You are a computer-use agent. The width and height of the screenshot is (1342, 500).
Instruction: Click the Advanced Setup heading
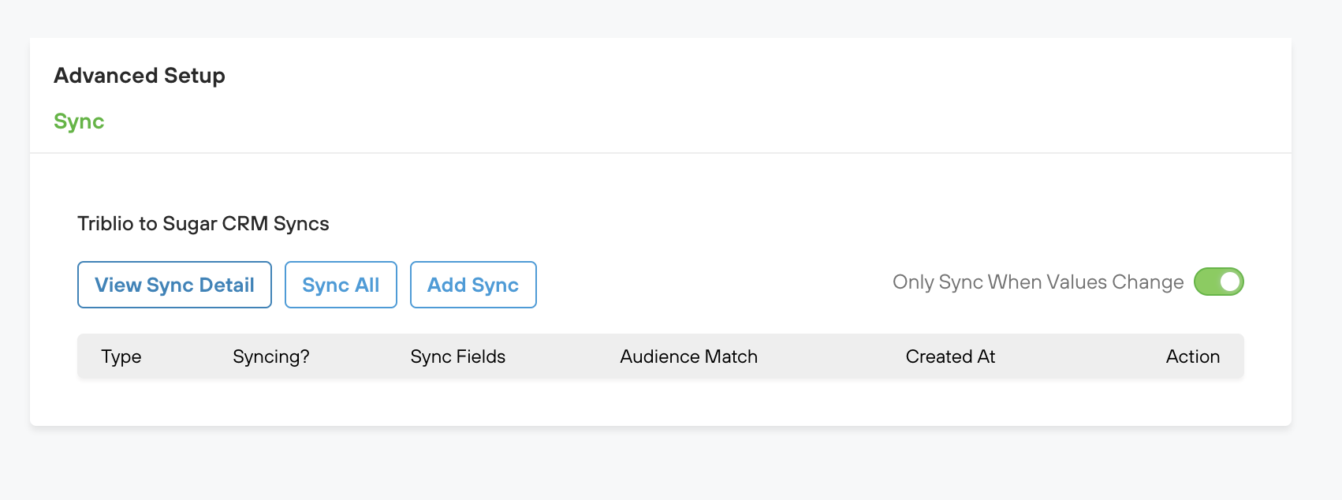tap(140, 76)
